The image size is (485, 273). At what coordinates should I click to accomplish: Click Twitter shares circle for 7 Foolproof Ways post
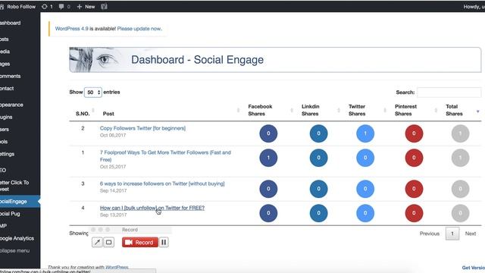pyautogui.click(x=365, y=158)
